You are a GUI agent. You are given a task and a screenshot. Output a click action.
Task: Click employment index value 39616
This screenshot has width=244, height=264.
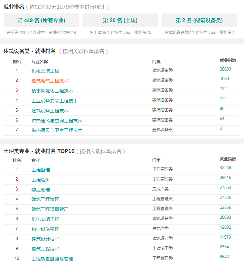225,177
